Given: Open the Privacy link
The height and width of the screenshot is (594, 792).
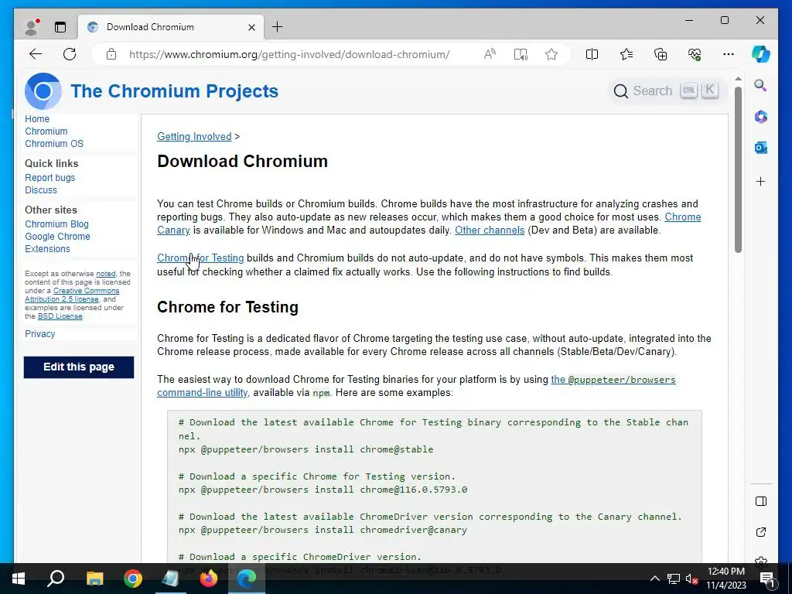Looking at the screenshot, I should (x=40, y=334).
